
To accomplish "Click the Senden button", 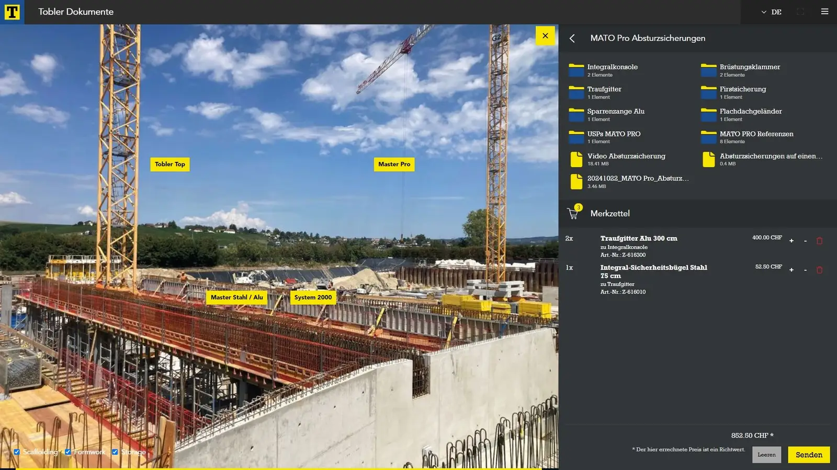I will tap(809, 455).
